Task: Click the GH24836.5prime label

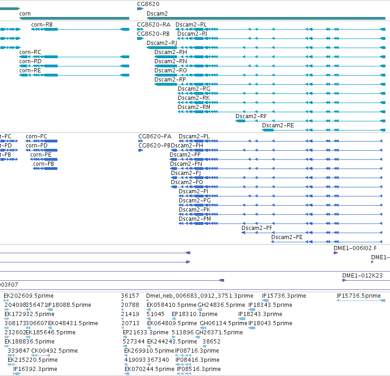Action: tap(221, 305)
